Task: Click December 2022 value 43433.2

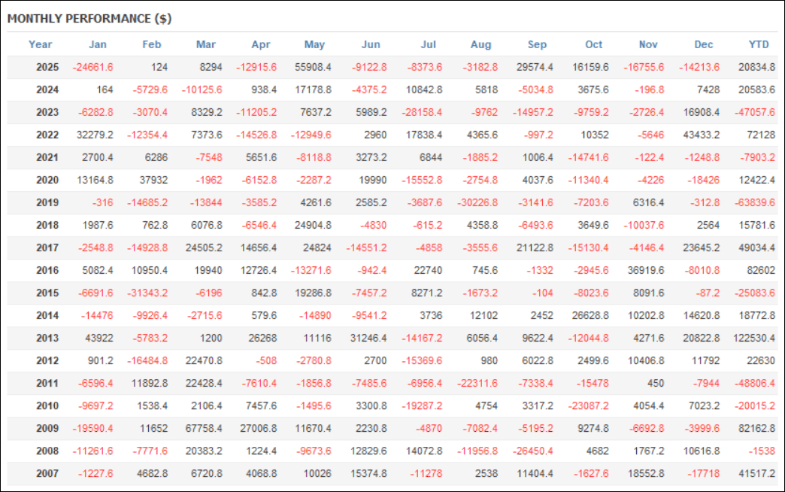Action: [701, 135]
